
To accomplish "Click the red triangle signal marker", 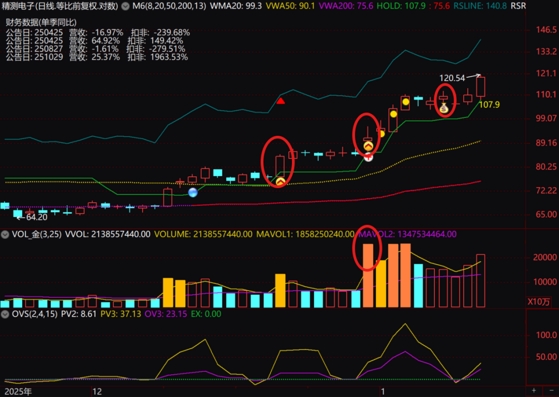I will coord(281,101).
